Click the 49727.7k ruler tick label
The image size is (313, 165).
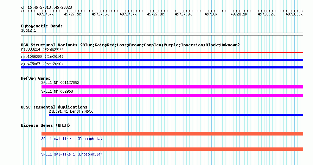(128, 14)
